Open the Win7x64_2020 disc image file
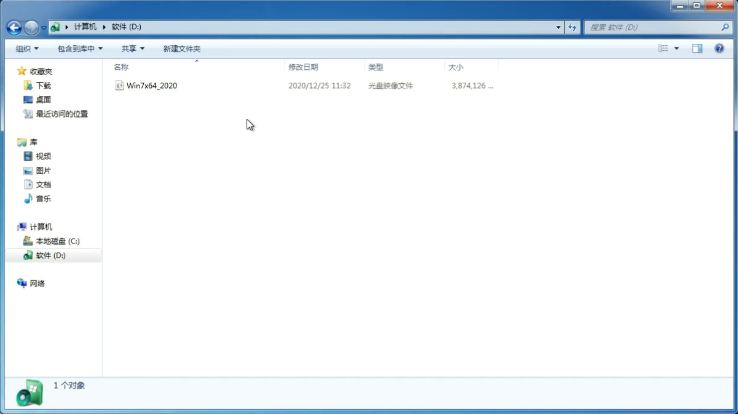738x414 pixels. 151,86
